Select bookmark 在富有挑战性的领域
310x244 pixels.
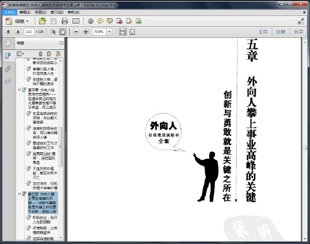[x=45, y=118]
